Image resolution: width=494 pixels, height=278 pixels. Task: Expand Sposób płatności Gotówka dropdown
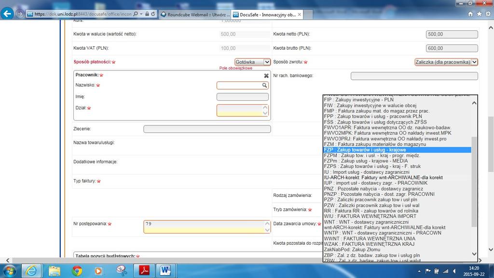(x=266, y=62)
